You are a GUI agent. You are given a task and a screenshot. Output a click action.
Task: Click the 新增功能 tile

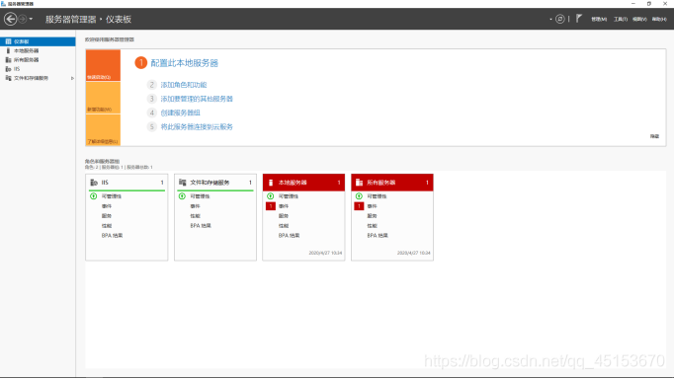[x=103, y=98]
